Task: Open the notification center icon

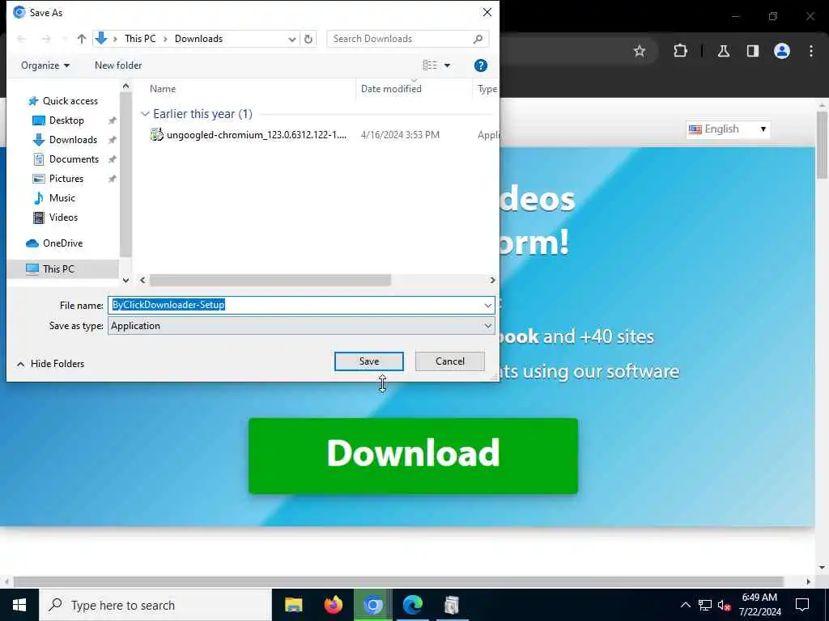Action: tap(802, 605)
